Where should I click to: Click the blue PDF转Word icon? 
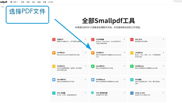coord(93,80)
